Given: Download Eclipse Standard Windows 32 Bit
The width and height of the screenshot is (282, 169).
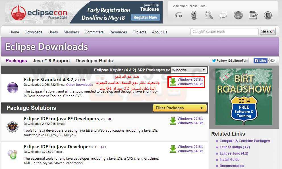Looking at the screenshot, I should point(190,79).
